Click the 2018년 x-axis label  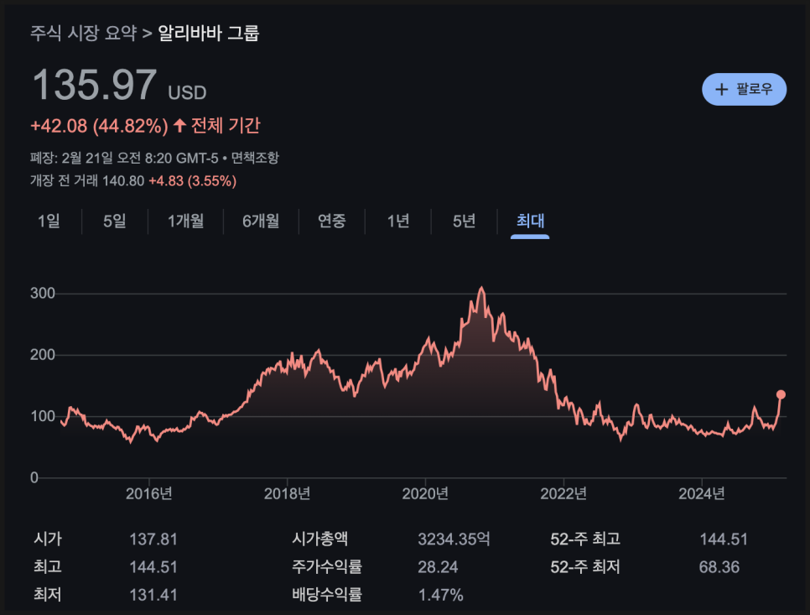click(287, 494)
